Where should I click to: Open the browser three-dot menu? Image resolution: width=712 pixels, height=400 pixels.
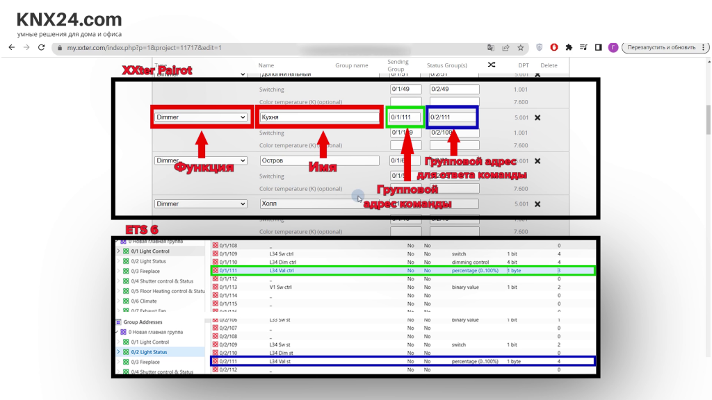click(704, 47)
